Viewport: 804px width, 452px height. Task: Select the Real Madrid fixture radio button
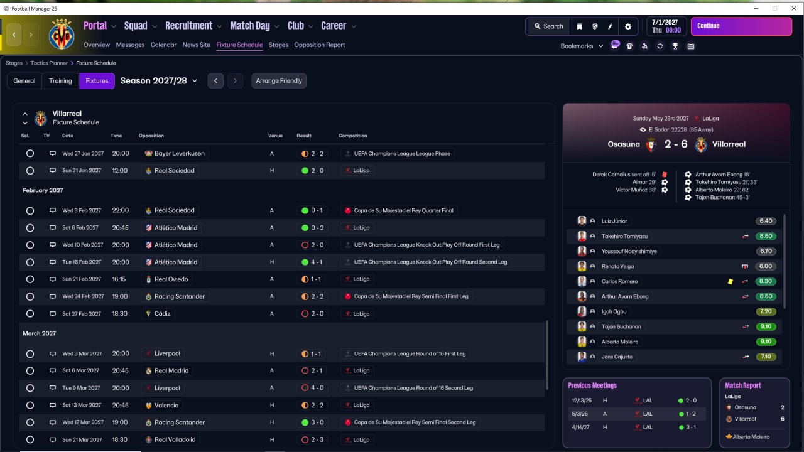click(30, 370)
